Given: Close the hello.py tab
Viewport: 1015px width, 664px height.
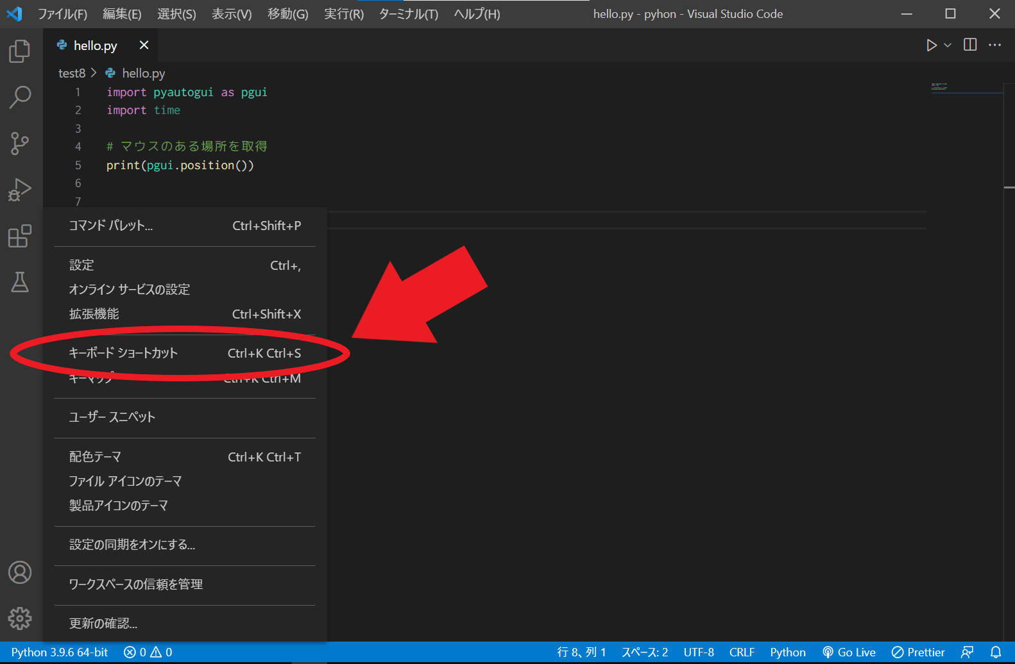Looking at the screenshot, I should 144,45.
